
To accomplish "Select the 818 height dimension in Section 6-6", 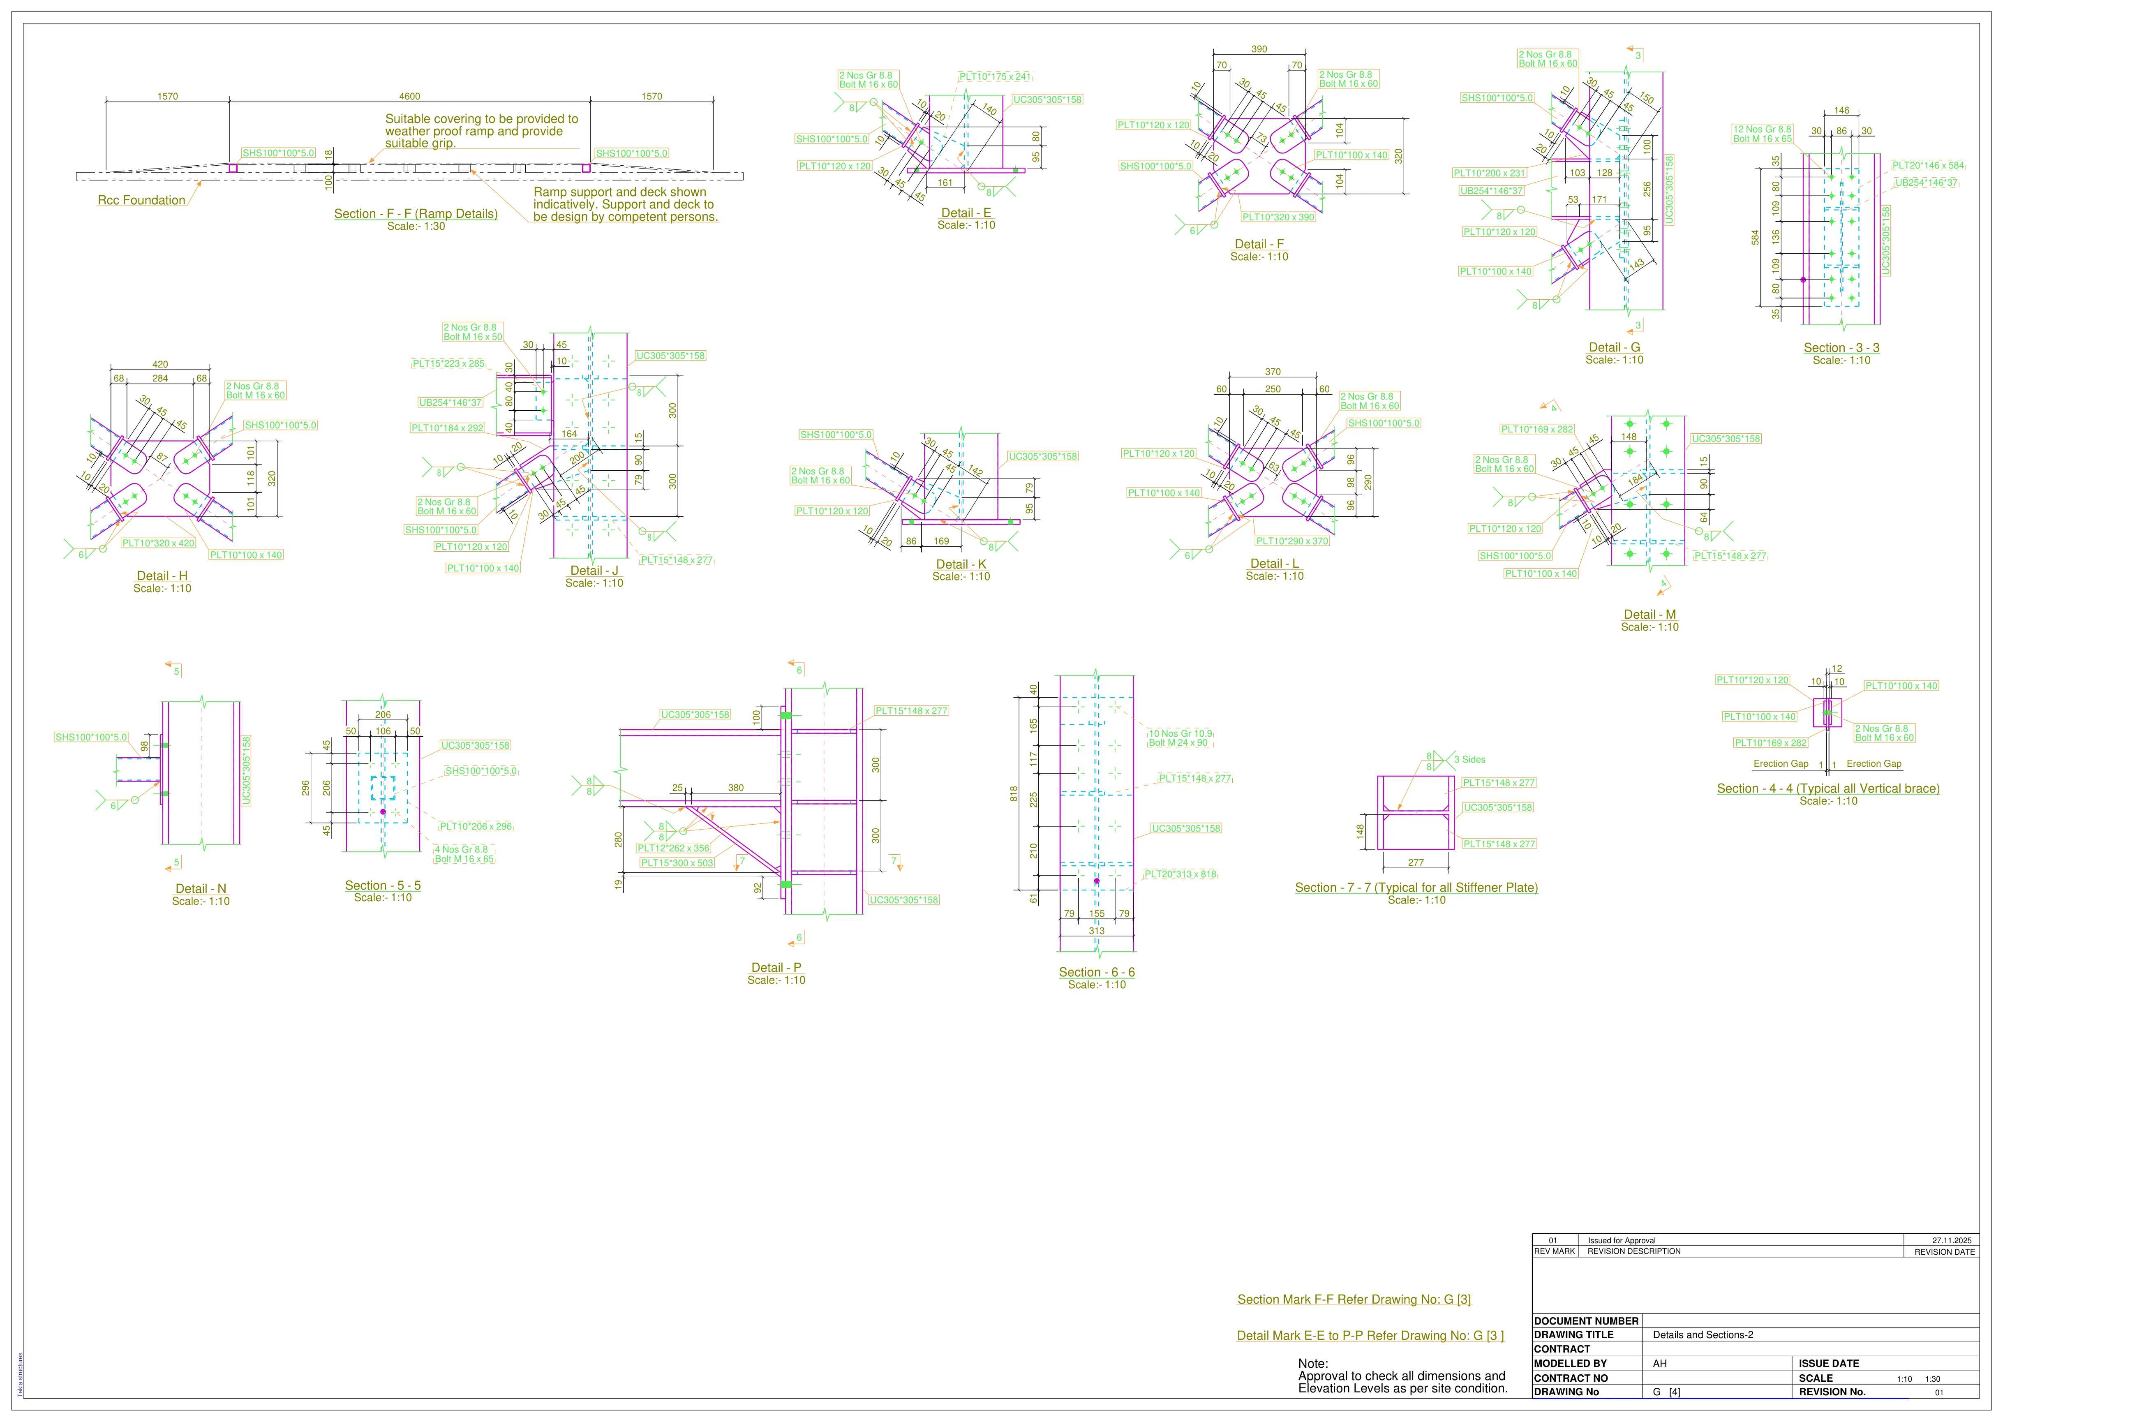I will click(1015, 793).
